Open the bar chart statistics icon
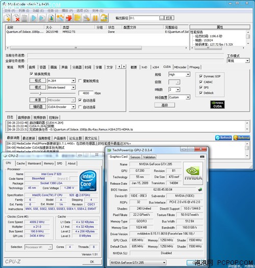This screenshot has height=268, width=255. point(51,18)
